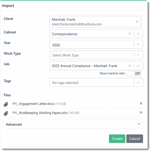Open the Job dropdown arrow
This screenshot has width=150, height=151.
click(138, 66)
